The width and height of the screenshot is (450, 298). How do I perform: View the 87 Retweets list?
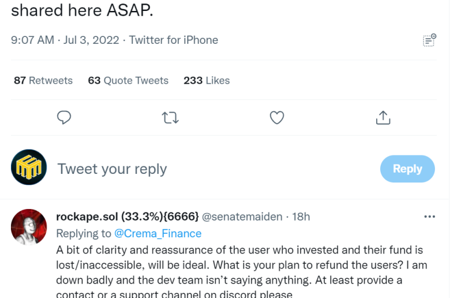[43, 80]
